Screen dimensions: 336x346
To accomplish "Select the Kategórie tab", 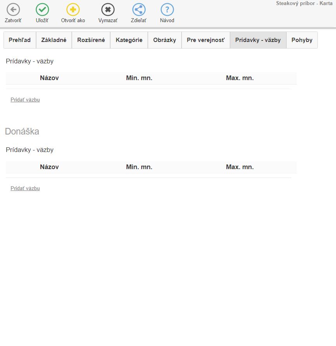I will point(129,40).
